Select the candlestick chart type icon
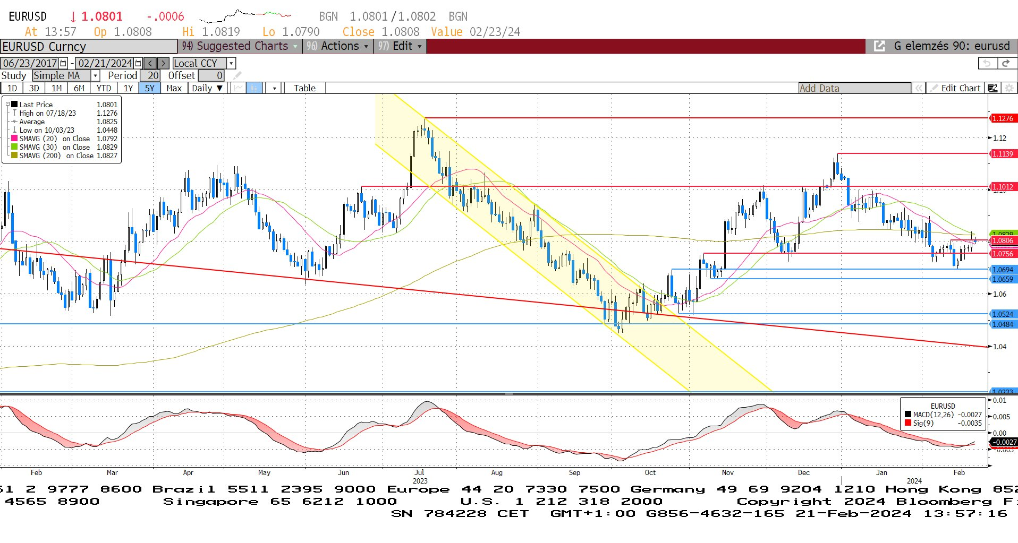The height and width of the screenshot is (543, 1018). (254, 88)
